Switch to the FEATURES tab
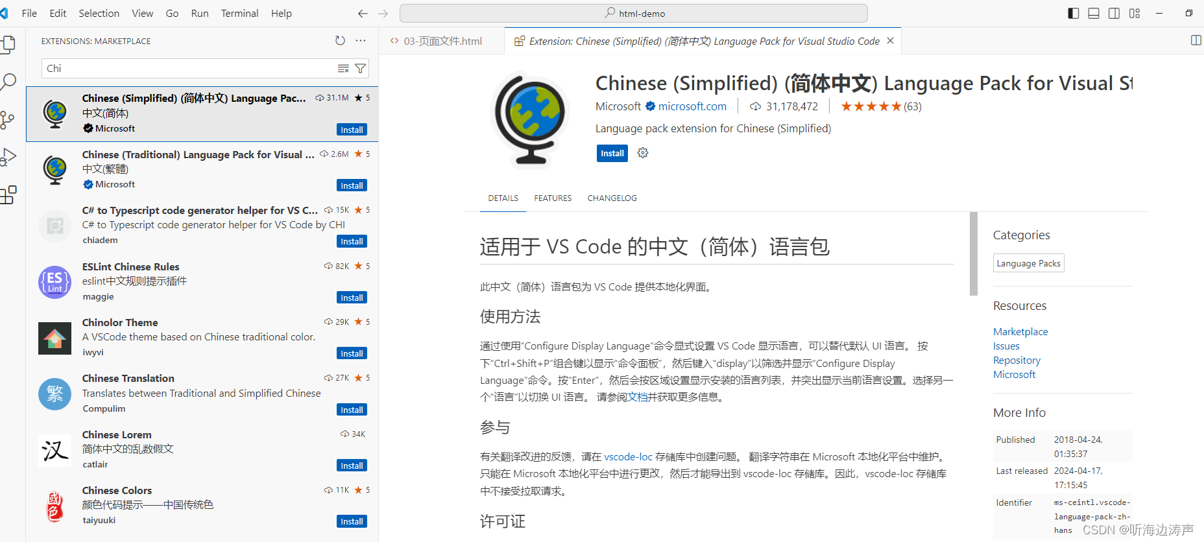 pyautogui.click(x=553, y=198)
